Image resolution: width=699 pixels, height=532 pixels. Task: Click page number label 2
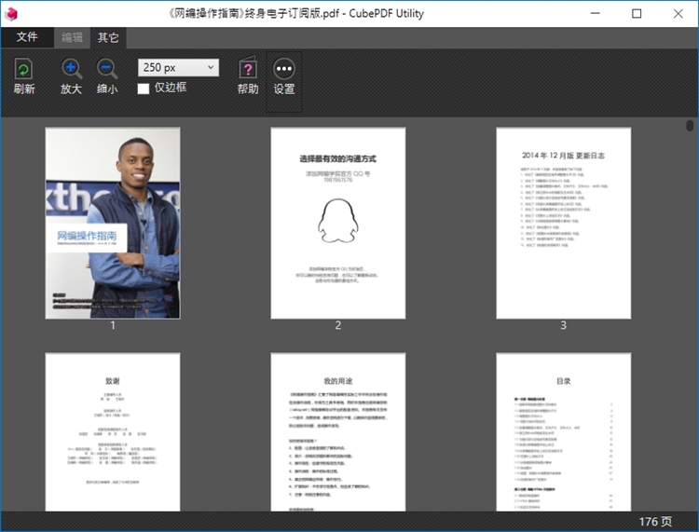338,325
